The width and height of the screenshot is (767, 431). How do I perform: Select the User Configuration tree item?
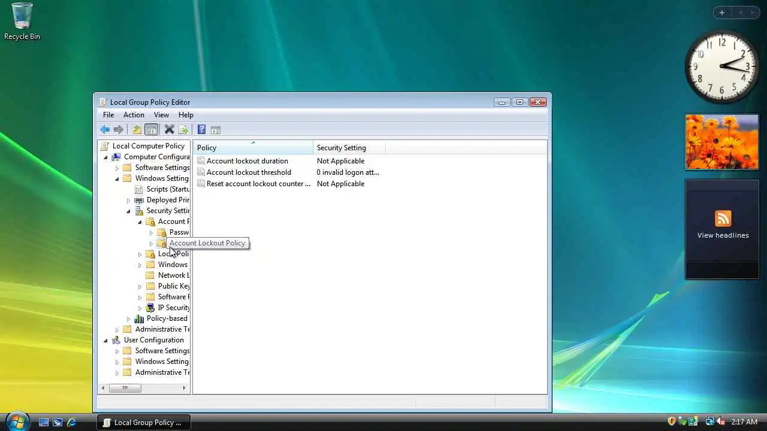[154, 340]
